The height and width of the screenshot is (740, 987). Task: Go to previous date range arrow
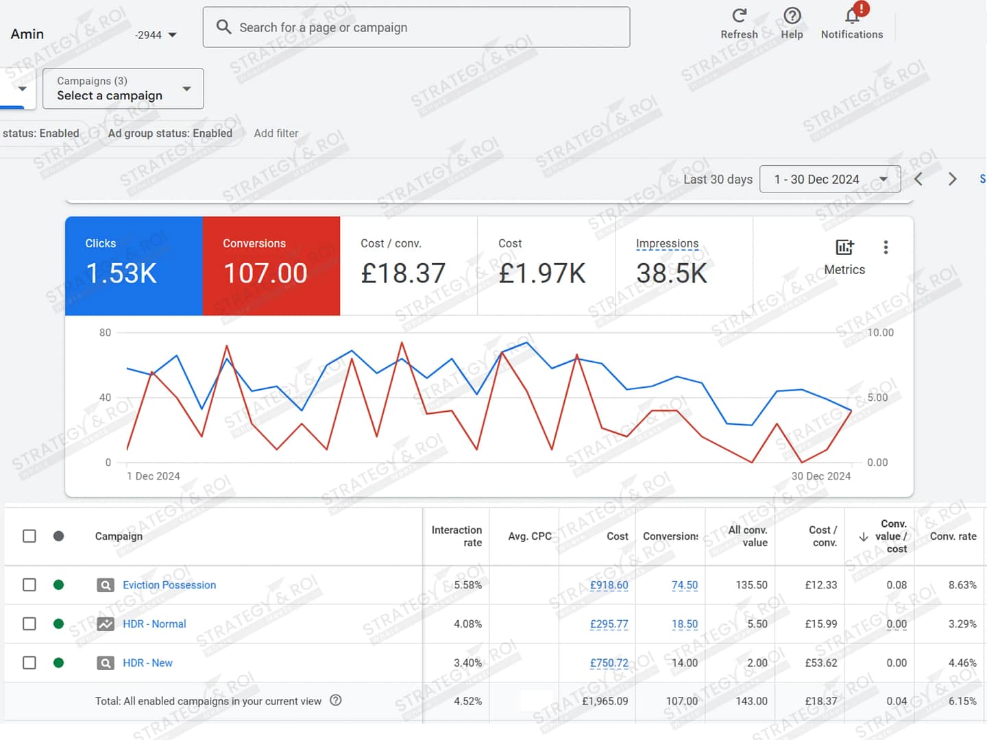click(x=918, y=180)
